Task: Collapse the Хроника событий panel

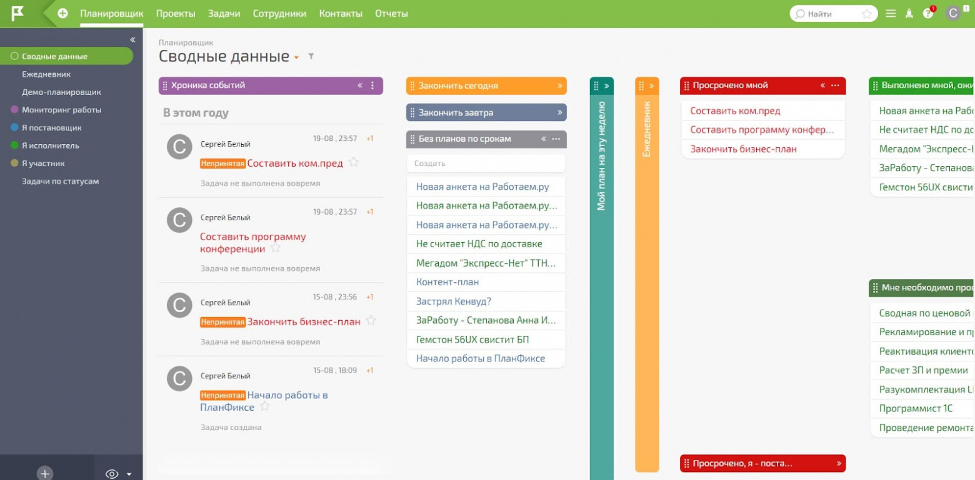Action: (x=360, y=86)
